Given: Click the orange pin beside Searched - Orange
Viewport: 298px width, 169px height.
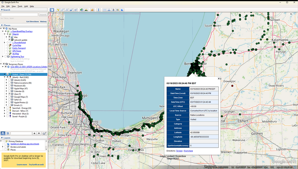Looking at the screenshot, I should click(10, 108).
